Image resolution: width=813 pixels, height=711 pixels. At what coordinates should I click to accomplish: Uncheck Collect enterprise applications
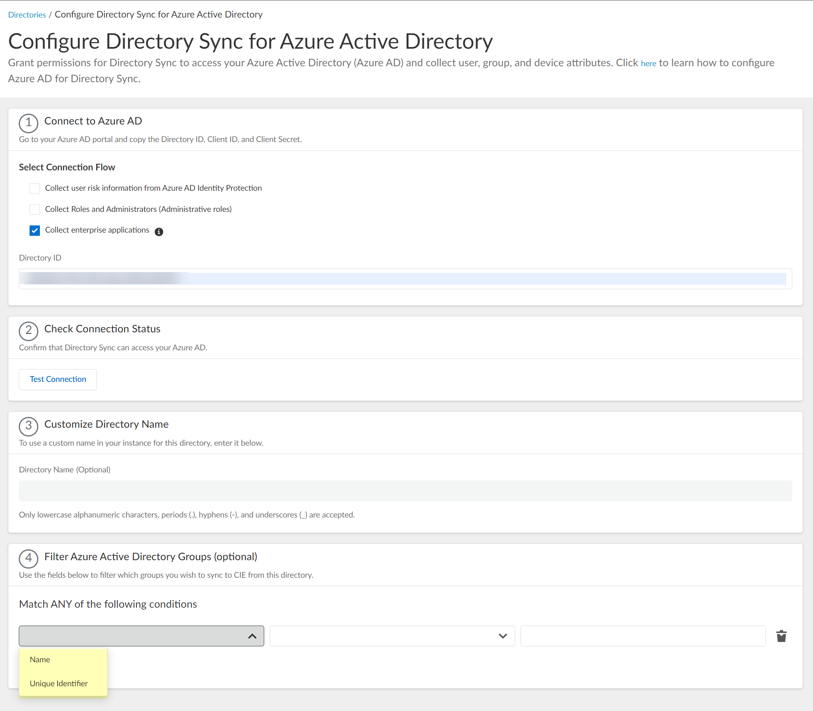coord(35,231)
